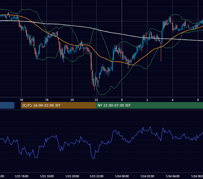Click the oscillator's lowest point near 22:00
The width and height of the screenshot is (203, 179).
pyautogui.click(x=94, y=158)
